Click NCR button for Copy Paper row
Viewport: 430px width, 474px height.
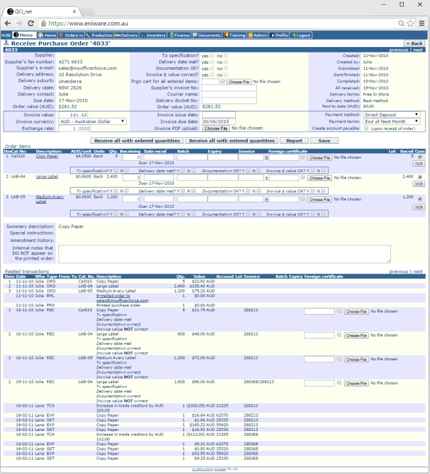tap(419, 163)
